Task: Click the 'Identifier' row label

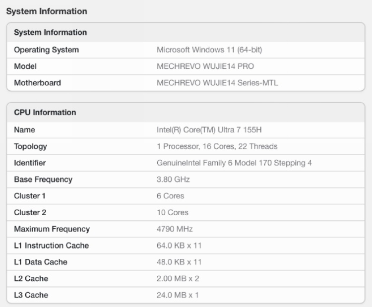Action: click(30, 163)
